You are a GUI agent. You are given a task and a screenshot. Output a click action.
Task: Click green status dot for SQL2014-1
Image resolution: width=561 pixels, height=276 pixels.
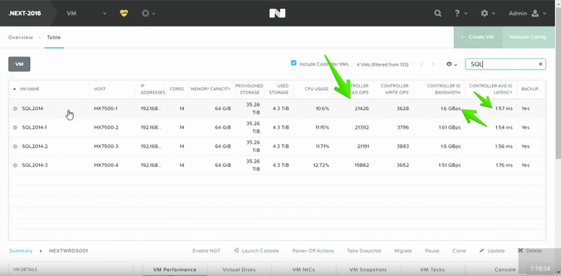[x=15, y=128]
